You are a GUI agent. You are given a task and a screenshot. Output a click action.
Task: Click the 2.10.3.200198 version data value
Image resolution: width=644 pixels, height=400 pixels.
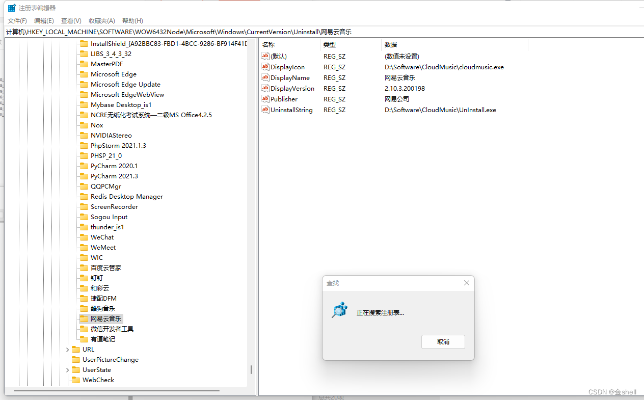(405, 88)
